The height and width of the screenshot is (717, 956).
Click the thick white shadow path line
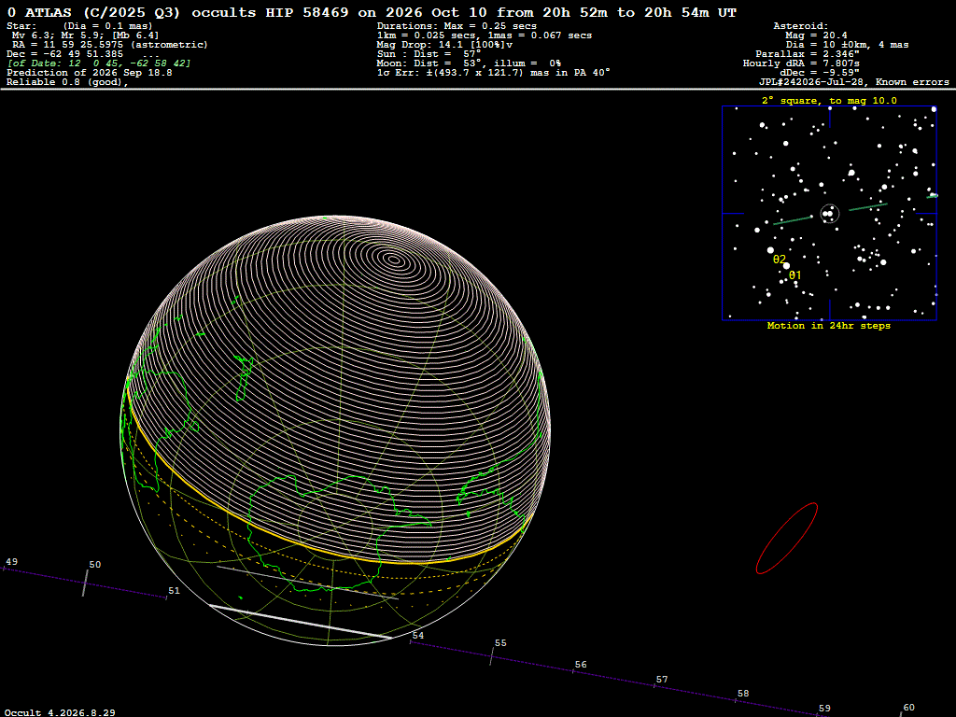301,622
